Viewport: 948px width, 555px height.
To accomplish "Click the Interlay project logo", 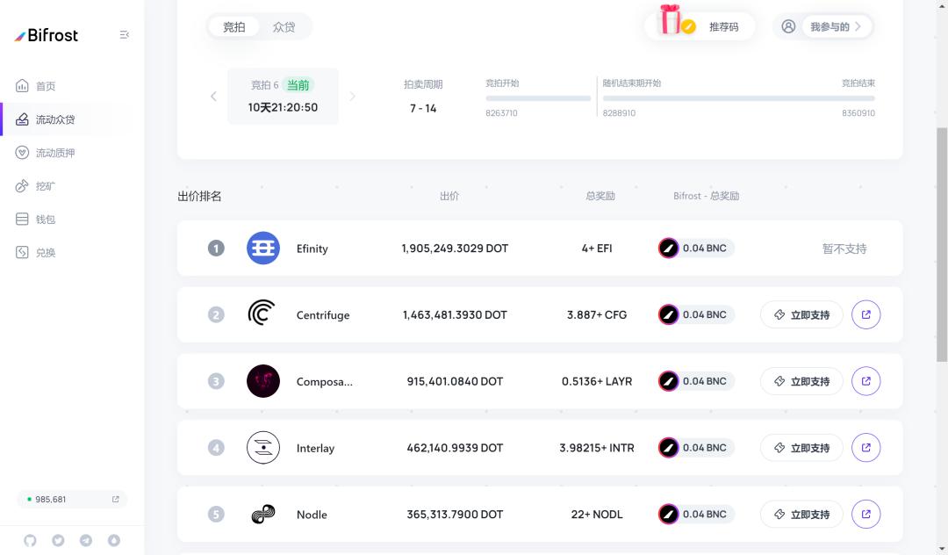I will 263,448.
